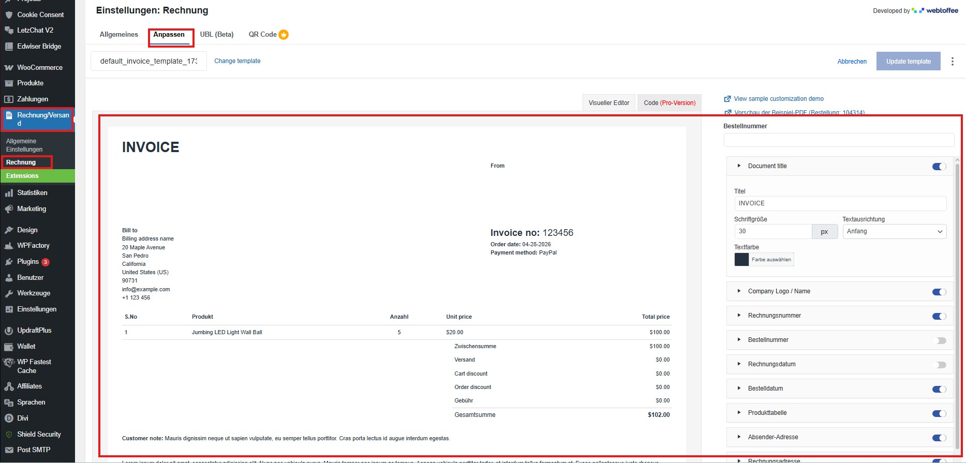Click the LetzChat V2 sidebar icon
966x463 pixels.
click(9, 30)
